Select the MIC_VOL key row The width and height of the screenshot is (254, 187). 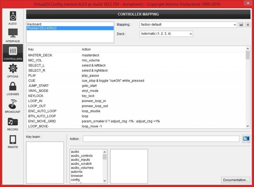(x=136, y=60)
